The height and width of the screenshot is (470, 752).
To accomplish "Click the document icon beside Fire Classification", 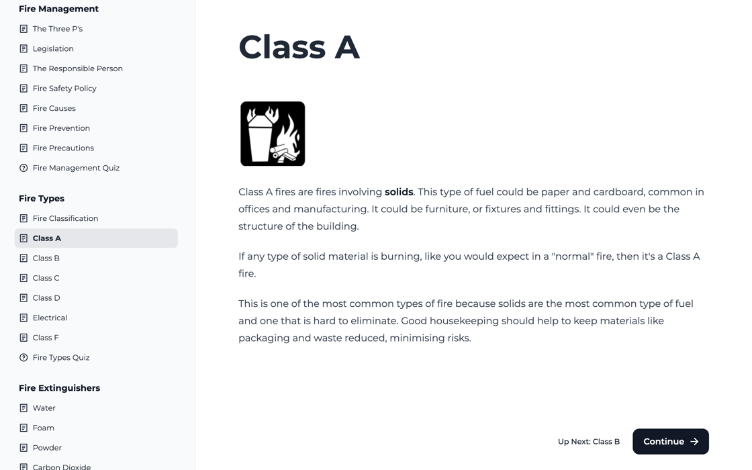I will click(x=24, y=218).
